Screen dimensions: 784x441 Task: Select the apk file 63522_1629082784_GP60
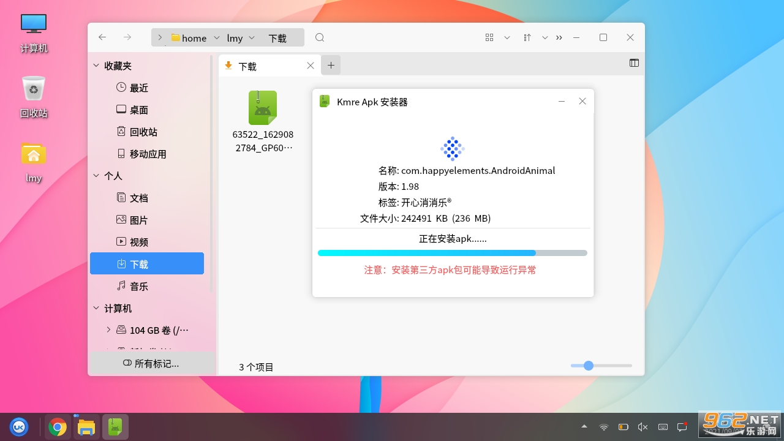tap(263, 123)
